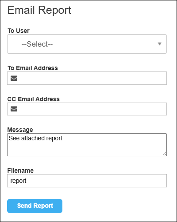Screen dimensions: 177x222
Task: Click envelope icon in CC Email Address field
Action: click(14, 109)
